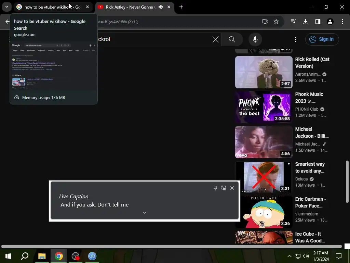
Task: Bookmark this page with the star icon
Action: [x=276, y=22]
